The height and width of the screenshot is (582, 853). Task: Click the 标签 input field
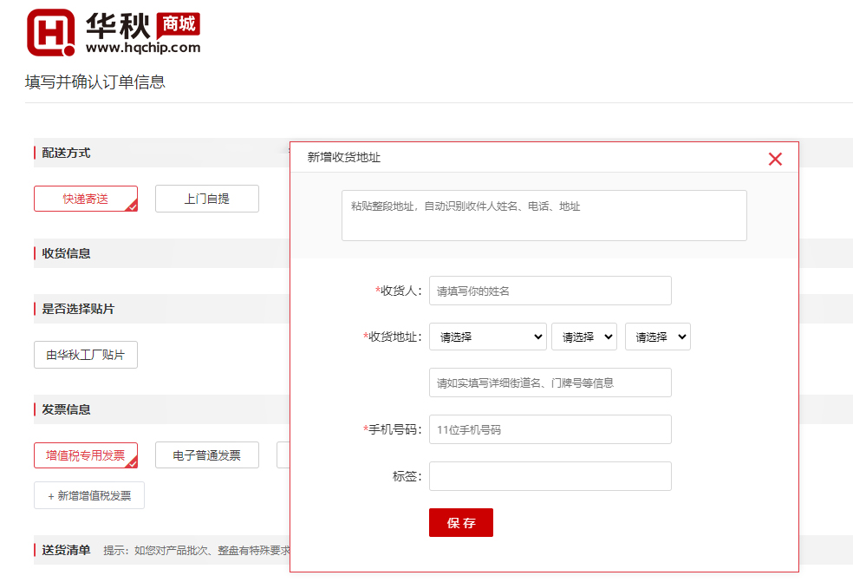[550, 476]
